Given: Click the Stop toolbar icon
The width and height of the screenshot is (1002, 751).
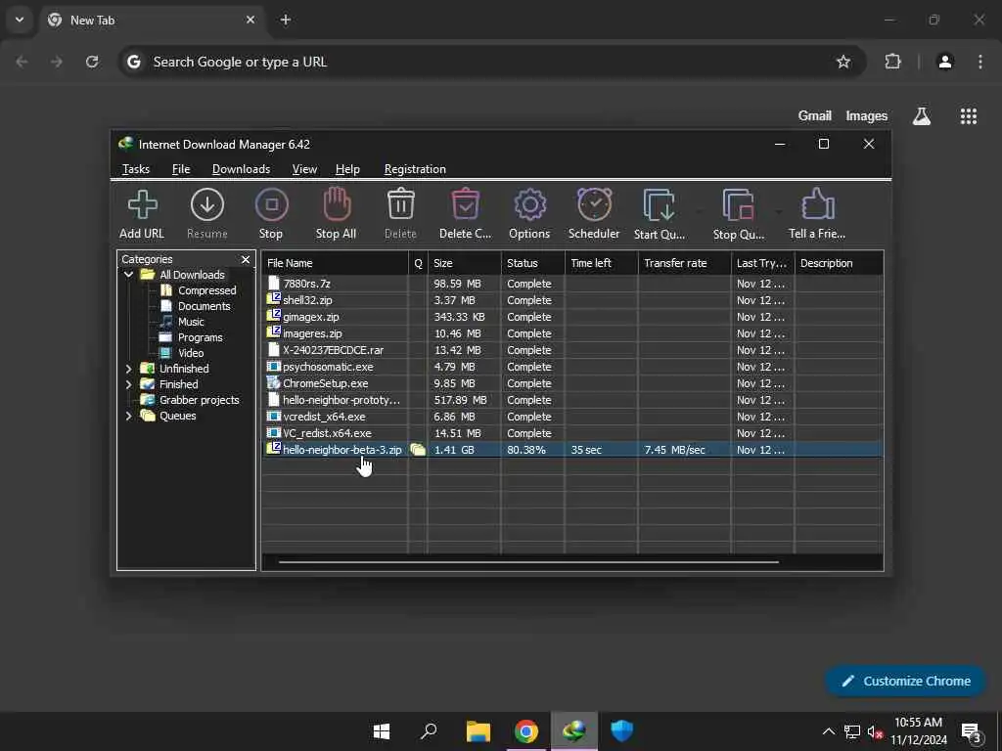Looking at the screenshot, I should [271, 205].
